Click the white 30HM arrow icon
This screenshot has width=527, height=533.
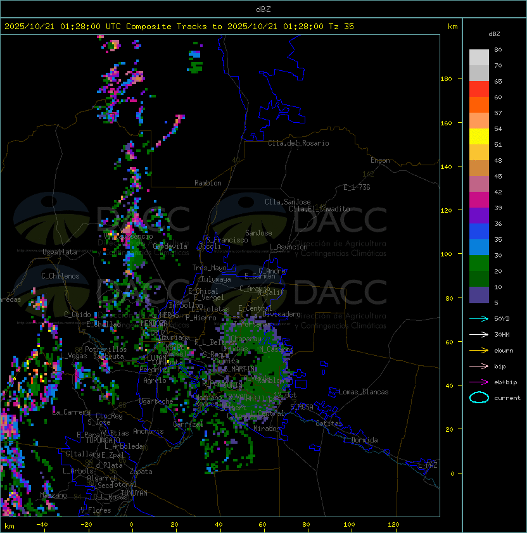(479, 335)
